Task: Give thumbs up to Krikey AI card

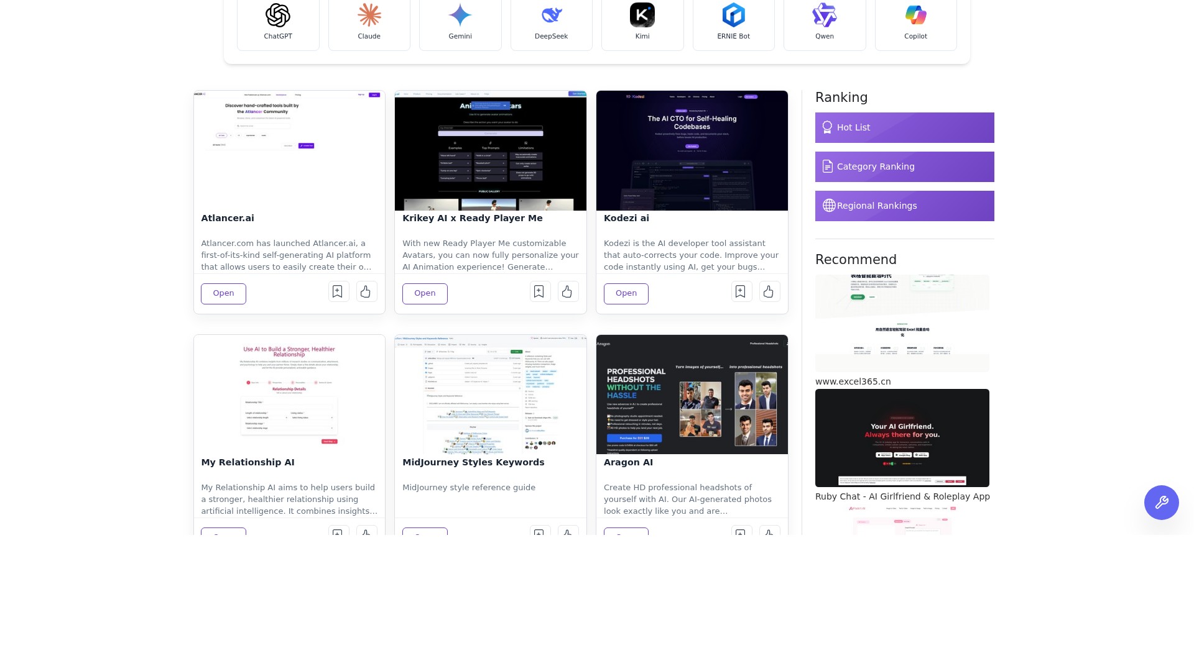Action: 568,291
